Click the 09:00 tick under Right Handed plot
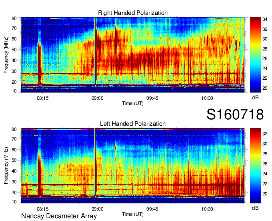Image resolution: width=272 pixels, height=221 pixels. tap(97, 98)
